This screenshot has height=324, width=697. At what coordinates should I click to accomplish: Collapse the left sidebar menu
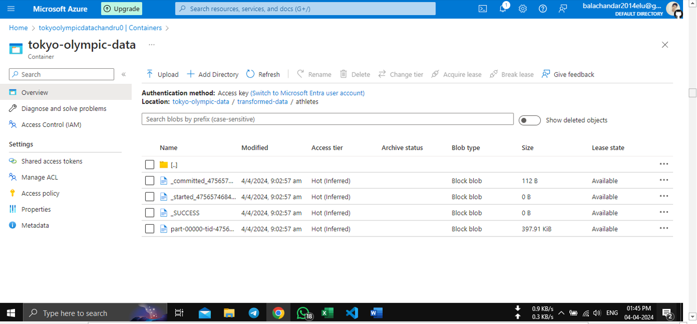124,75
